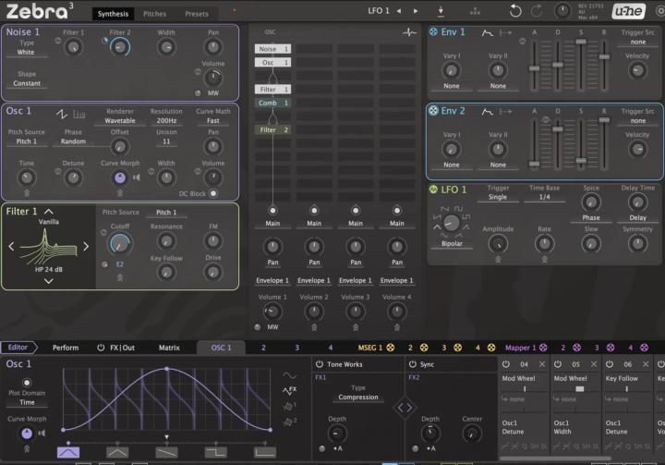Image resolution: width=665 pixels, height=465 pixels.
Task: Click Osc 1 sawtooth waveform icon
Action: pyautogui.click(x=62, y=114)
